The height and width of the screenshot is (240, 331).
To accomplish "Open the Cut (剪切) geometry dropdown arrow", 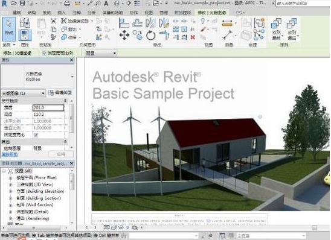I will 80,30.
